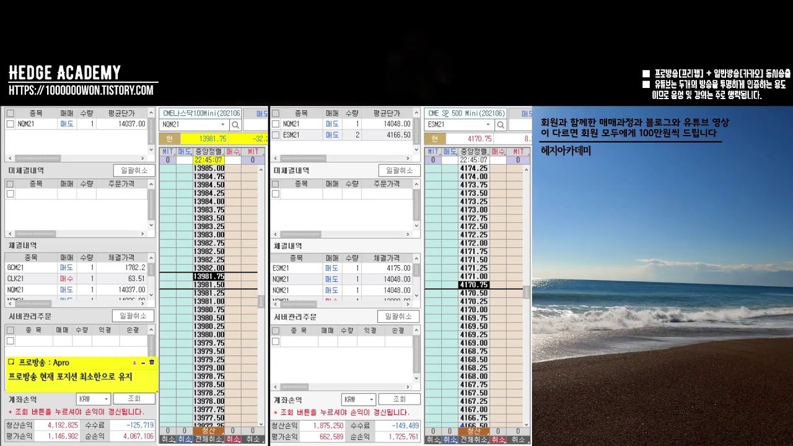Viewport: 793px width, 446px height.
Task: Check select-all in right positions header
Action: 276,113
